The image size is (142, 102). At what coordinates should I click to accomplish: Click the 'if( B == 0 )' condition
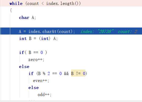pos(33,52)
